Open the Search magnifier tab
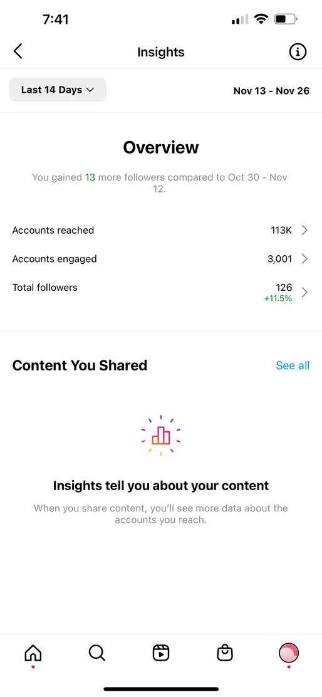 [97, 653]
